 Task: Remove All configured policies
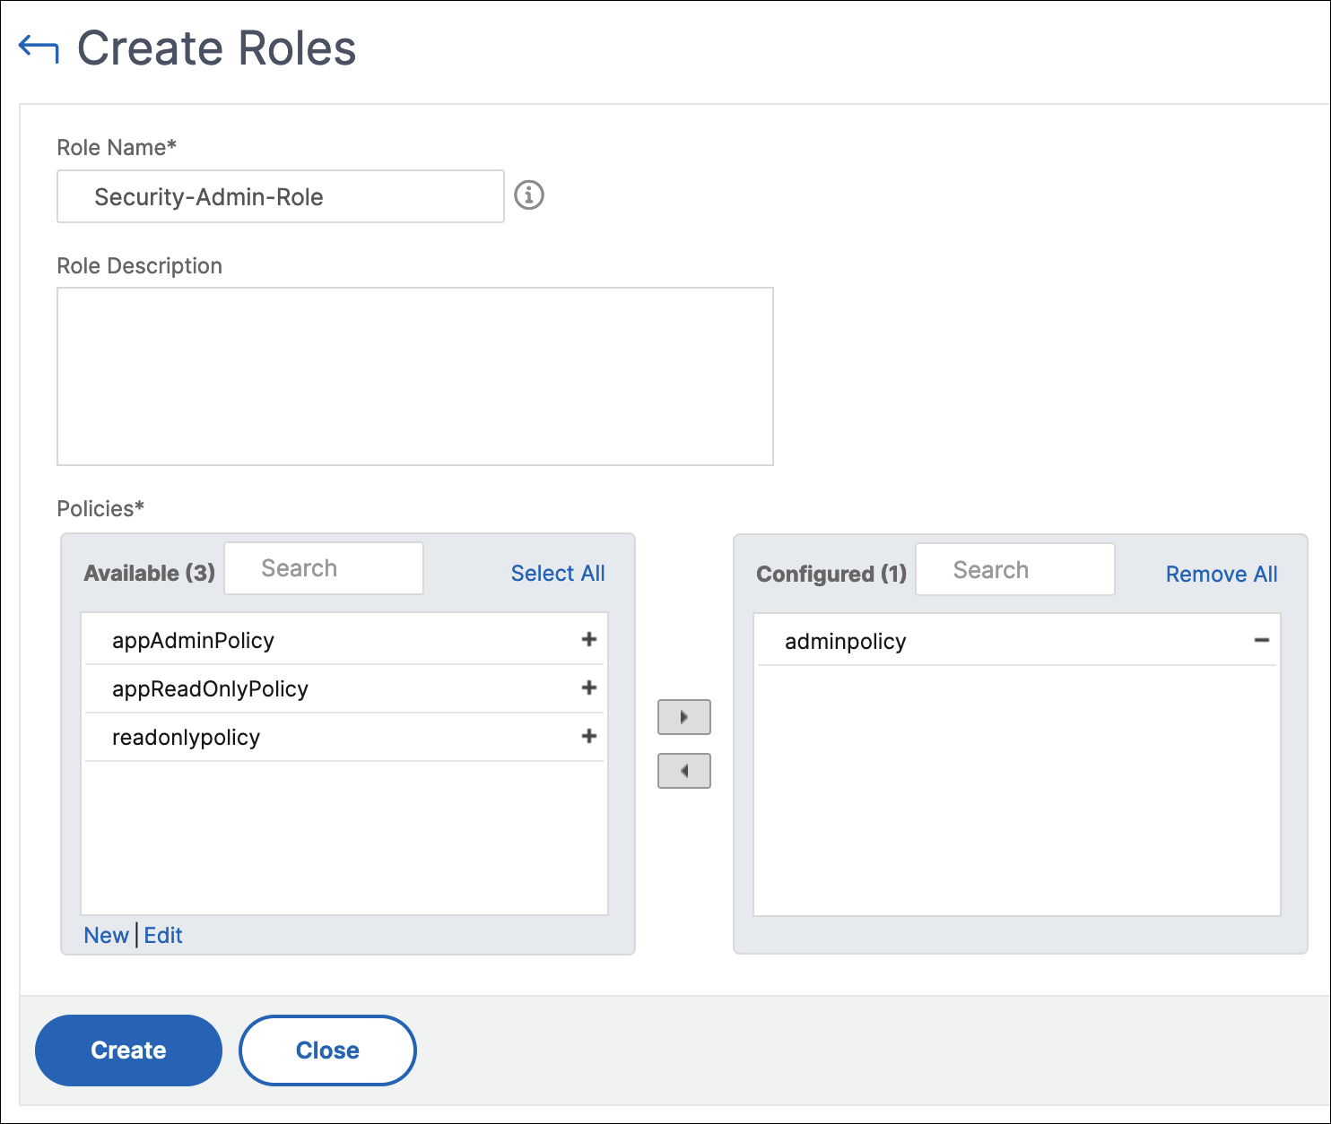pyautogui.click(x=1222, y=575)
